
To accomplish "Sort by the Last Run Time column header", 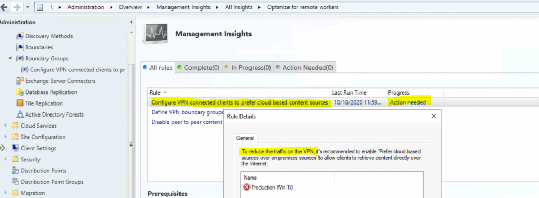I will tap(358, 92).
